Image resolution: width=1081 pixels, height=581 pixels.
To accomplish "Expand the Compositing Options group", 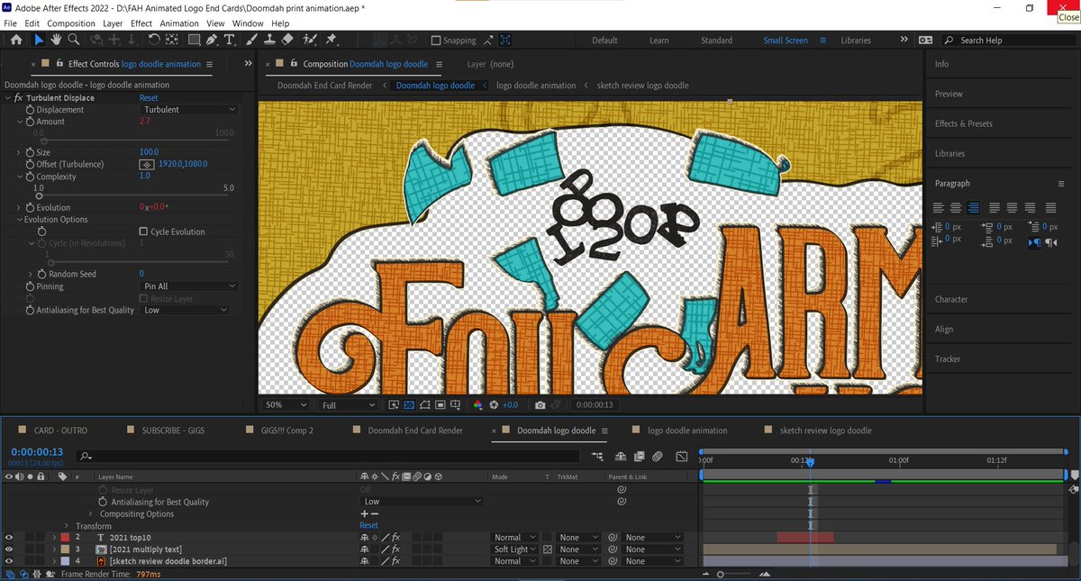I will click(x=91, y=514).
